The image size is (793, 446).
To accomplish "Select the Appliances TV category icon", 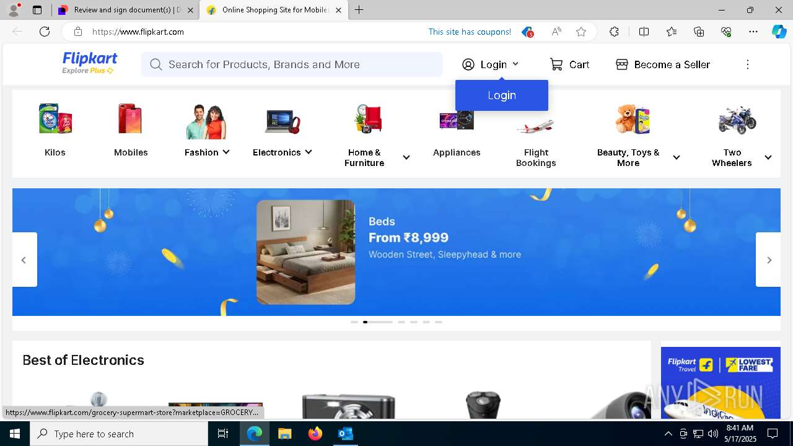I will (x=457, y=120).
